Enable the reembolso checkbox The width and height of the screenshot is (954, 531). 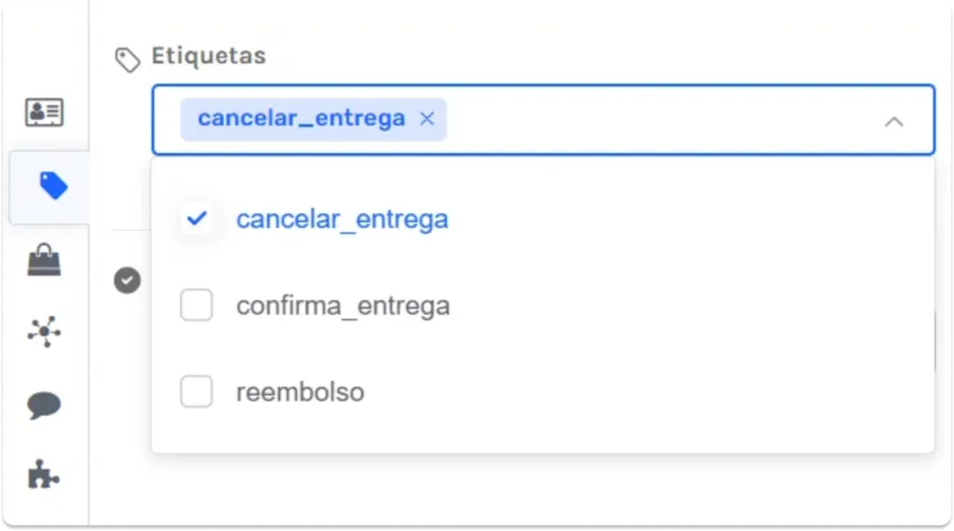197,392
